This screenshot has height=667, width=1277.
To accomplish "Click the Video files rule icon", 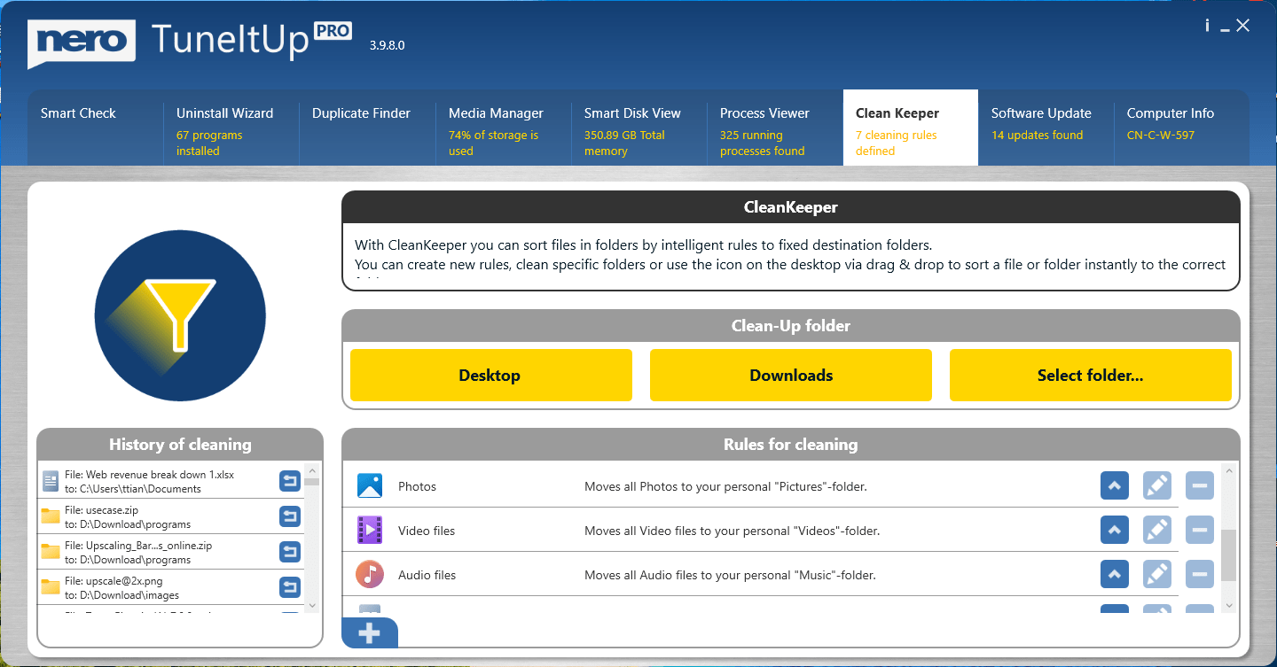I will (x=372, y=530).
